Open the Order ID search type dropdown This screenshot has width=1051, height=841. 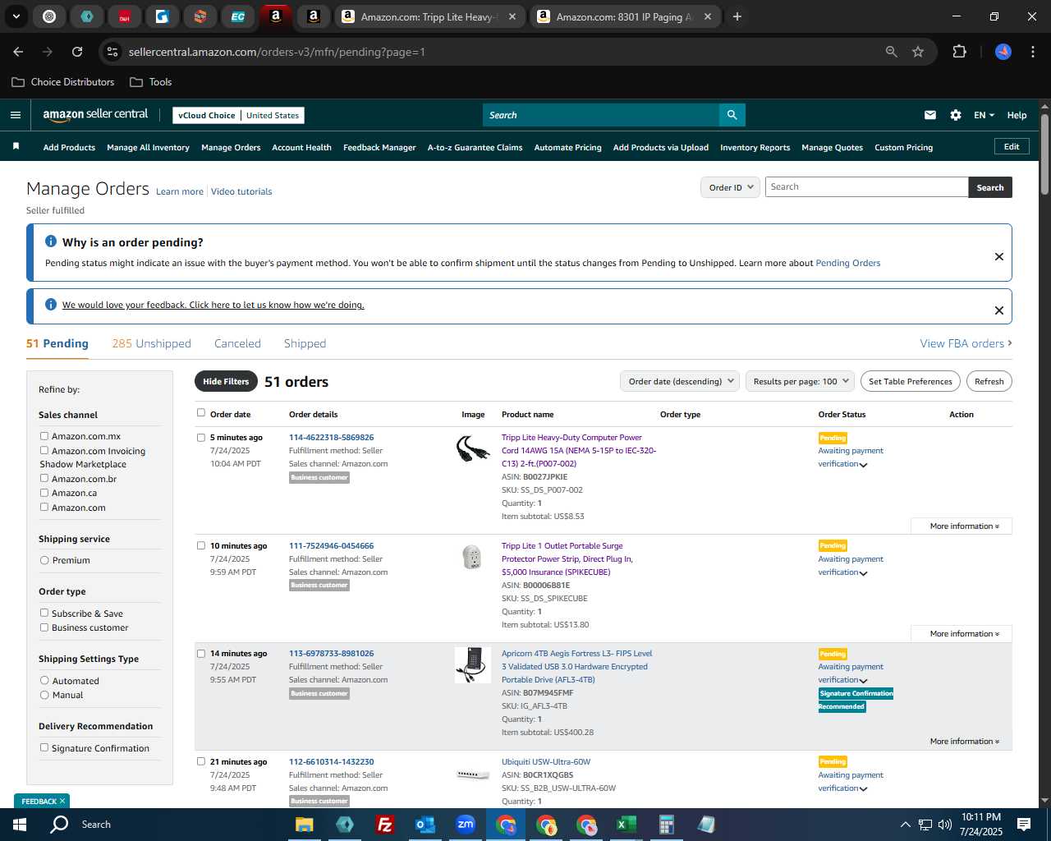731,187
